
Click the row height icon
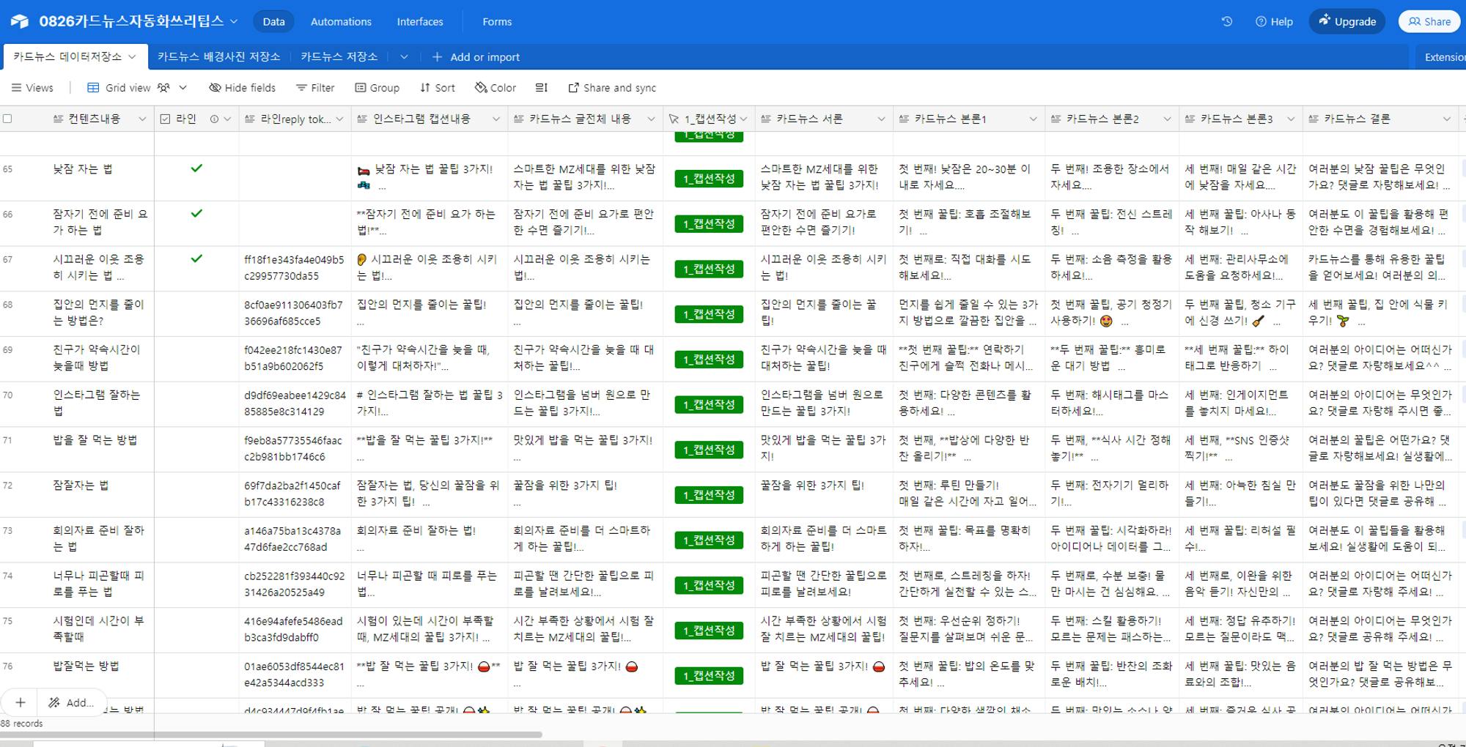pyautogui.click(x=542, y=88)
